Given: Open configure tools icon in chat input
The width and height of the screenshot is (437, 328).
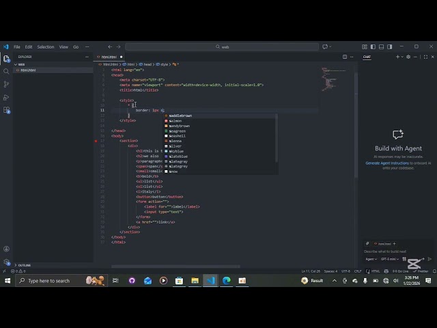Looking at the screenshot, I should click(404, 259).
